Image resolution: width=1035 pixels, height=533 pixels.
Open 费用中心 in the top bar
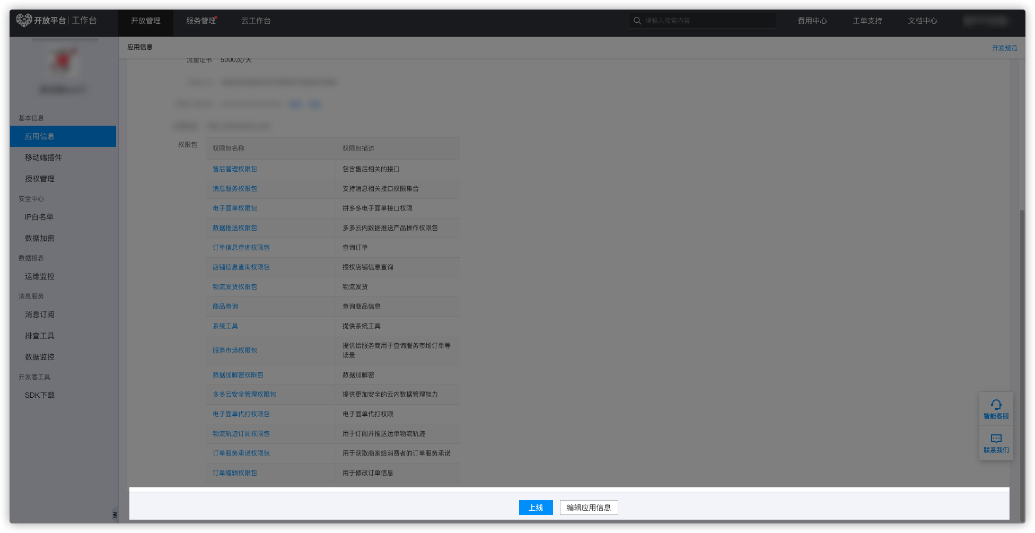coord(812,21)
